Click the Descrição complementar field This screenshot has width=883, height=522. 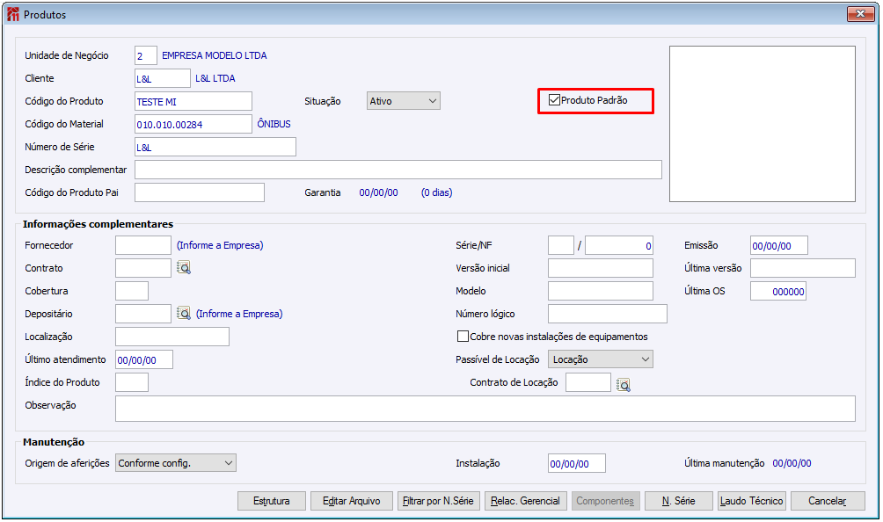(398, 170)
